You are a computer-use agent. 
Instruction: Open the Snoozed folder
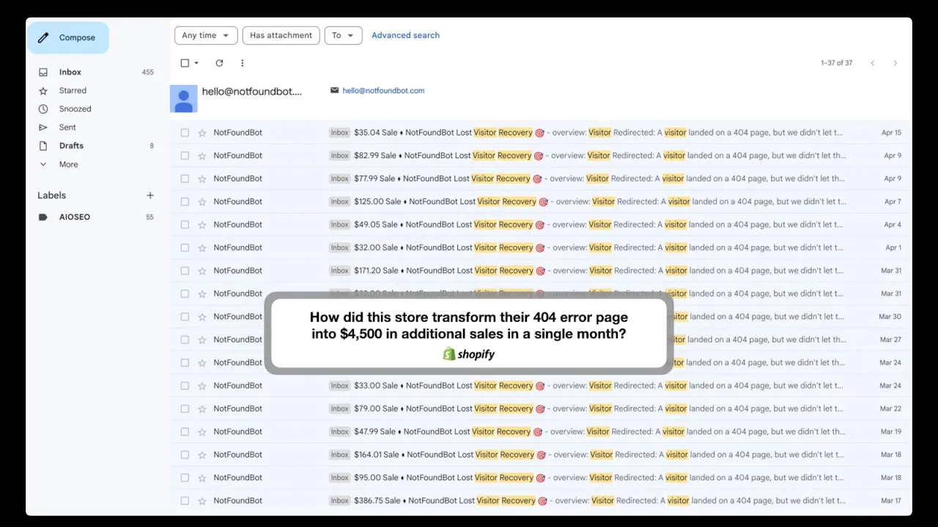point(75,109)
